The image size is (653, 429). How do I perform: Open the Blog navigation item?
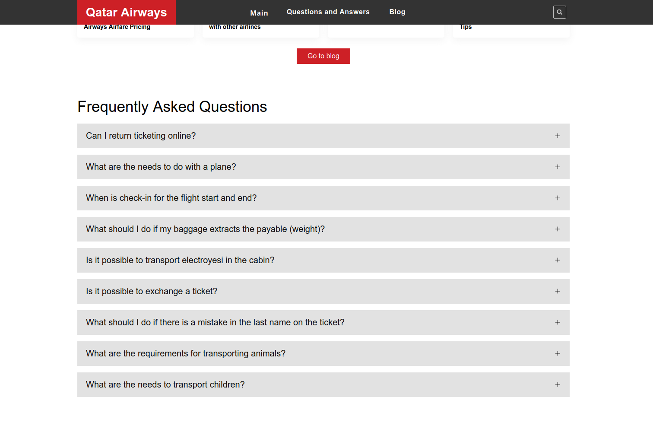click(397, 12)
